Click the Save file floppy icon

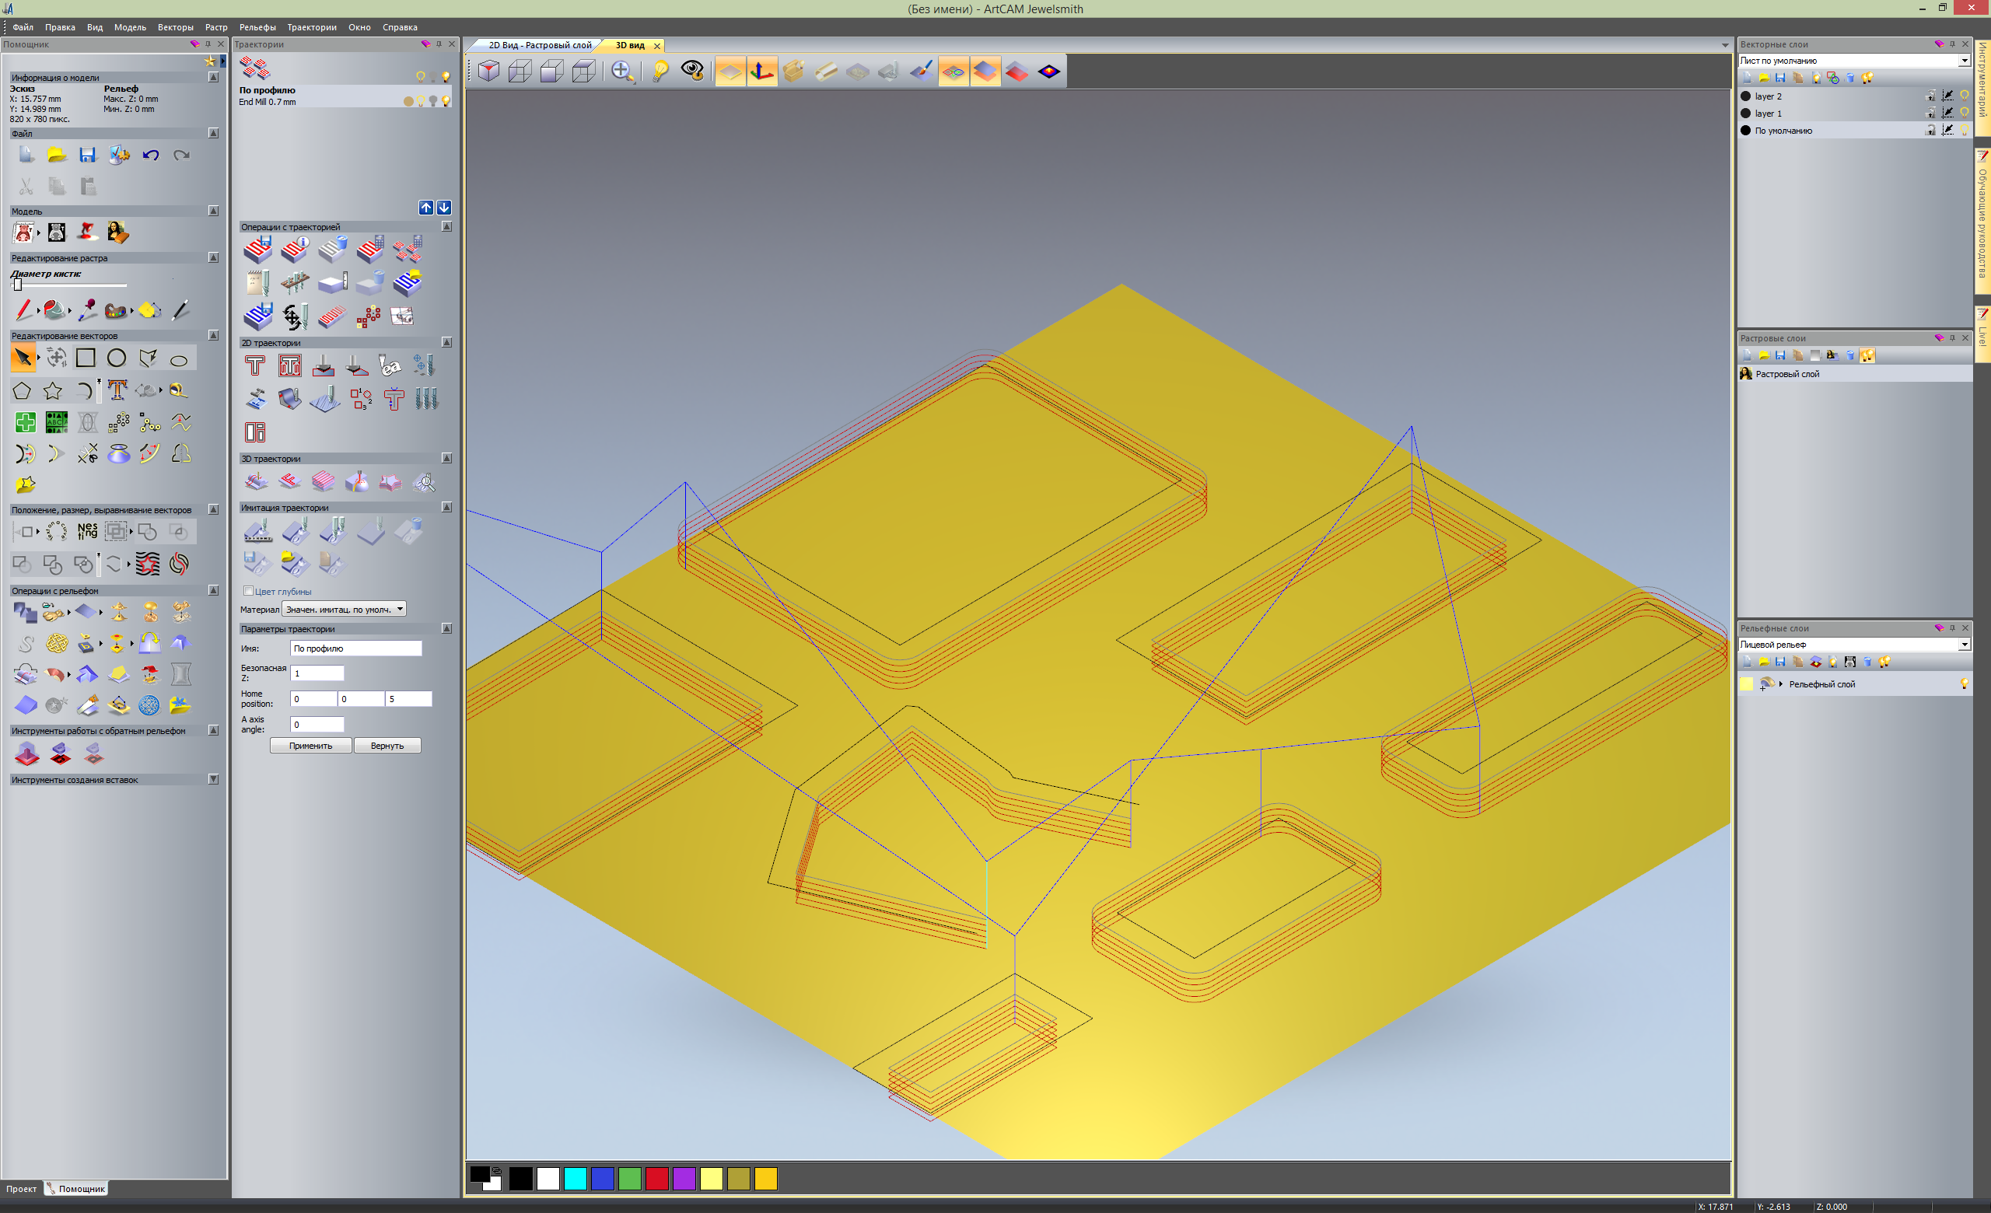pyautogui.click(x=87, y=155)
